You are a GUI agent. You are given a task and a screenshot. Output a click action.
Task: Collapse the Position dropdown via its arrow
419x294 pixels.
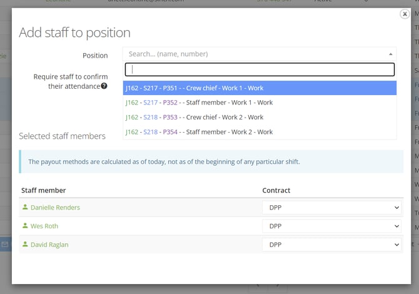pyautogui.click(x=391, y=54)
